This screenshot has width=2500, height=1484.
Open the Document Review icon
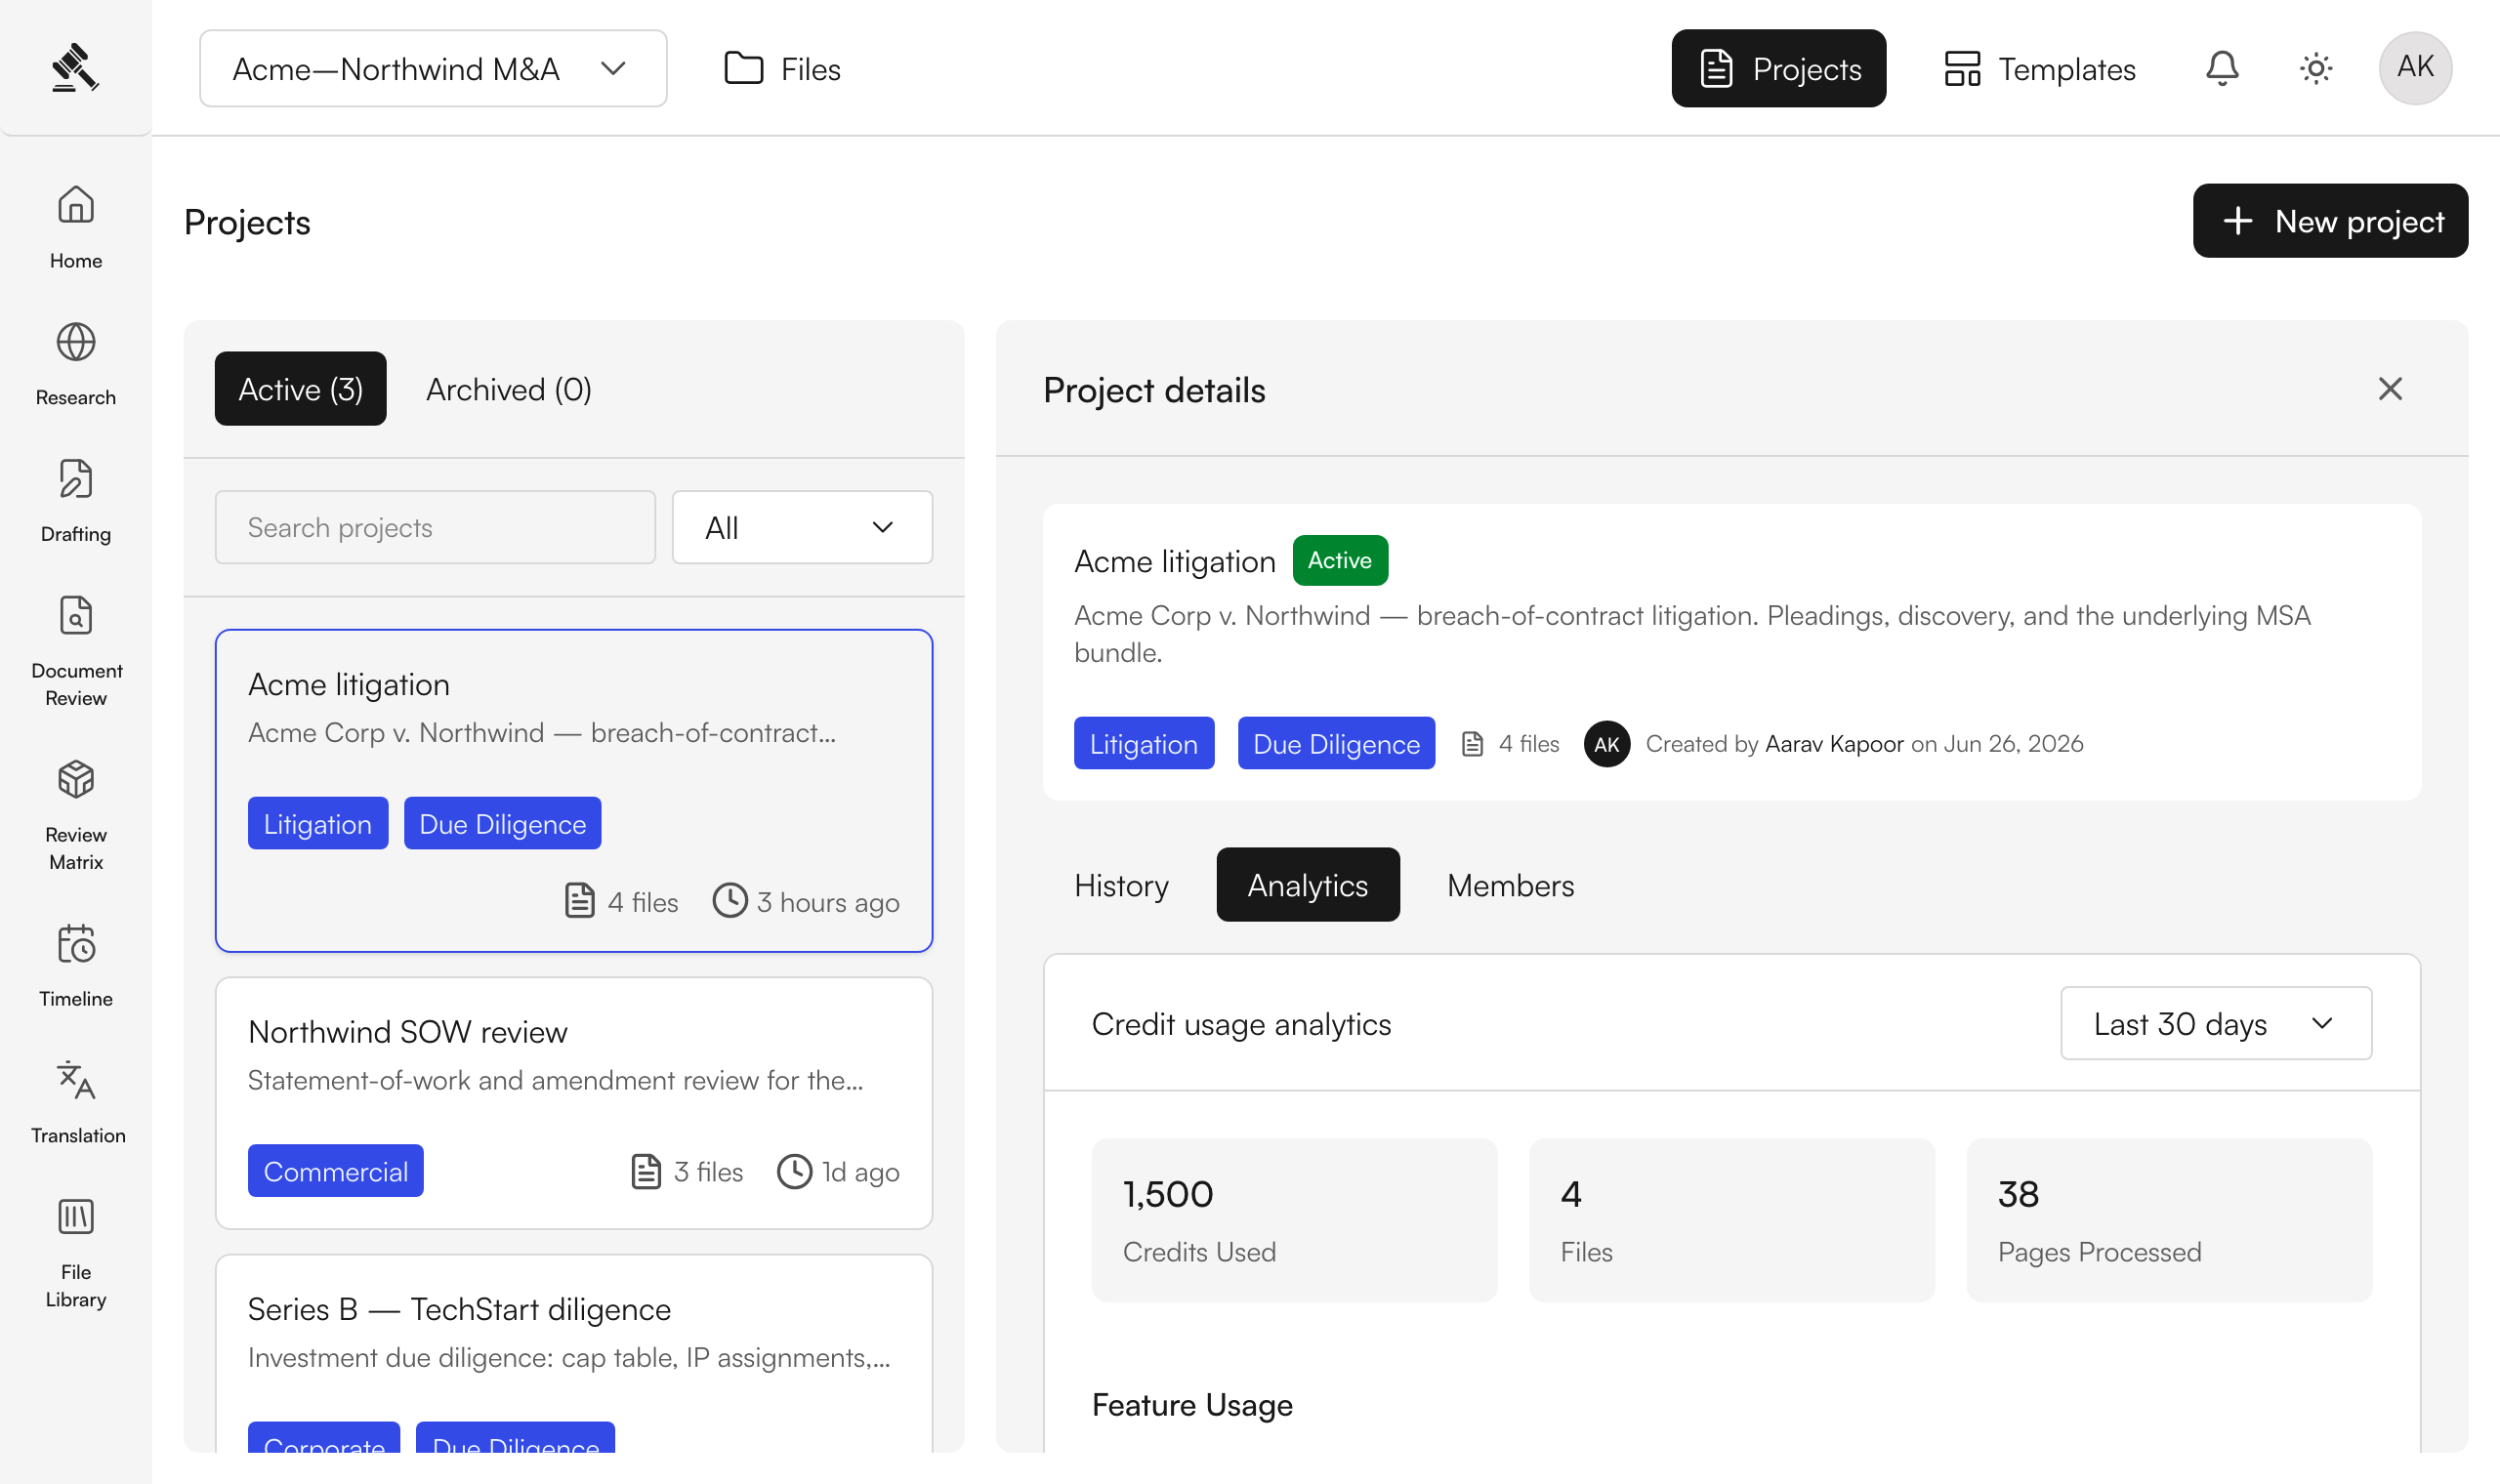click(76, 615)
